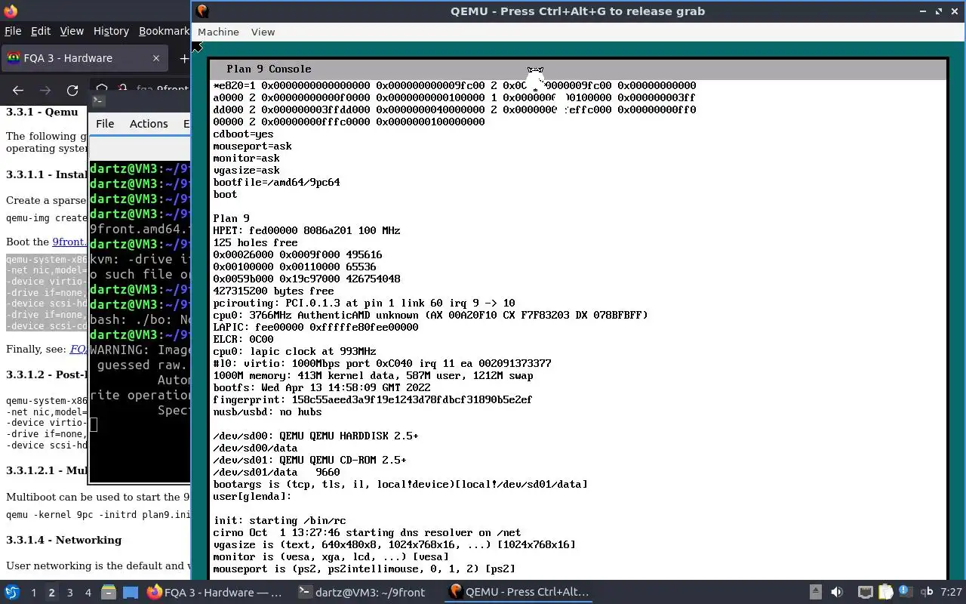Click the '3.3.1 - Qemu' heading
The image size is (966, 604).
click(x=42, y=112)
